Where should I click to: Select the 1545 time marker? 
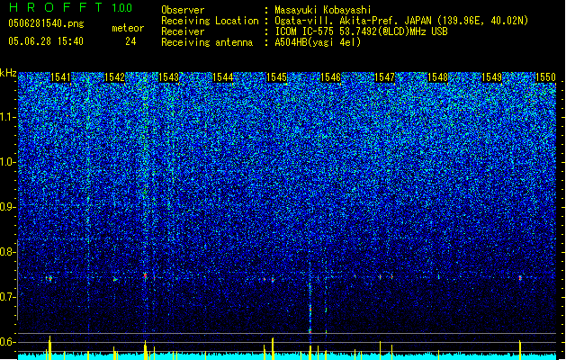tap(276, 77)
